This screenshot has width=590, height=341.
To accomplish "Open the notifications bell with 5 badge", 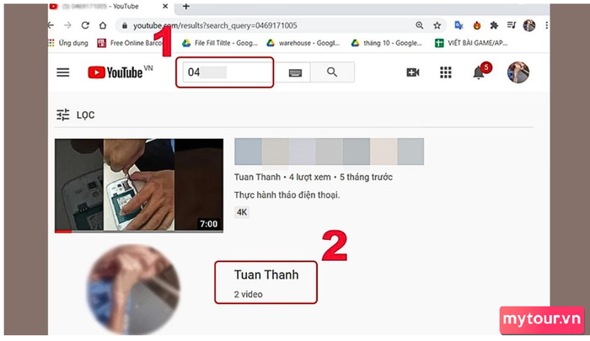I will 480,71.
